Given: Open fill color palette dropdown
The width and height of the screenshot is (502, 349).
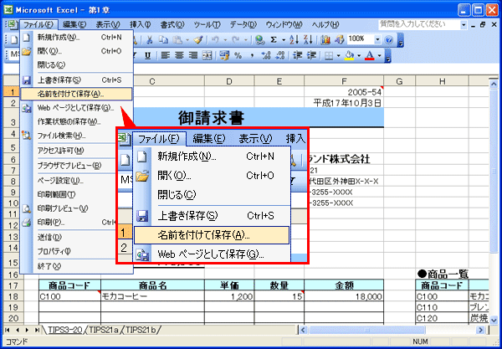Looking at the screenshot, I should click(x=359, y=56).
